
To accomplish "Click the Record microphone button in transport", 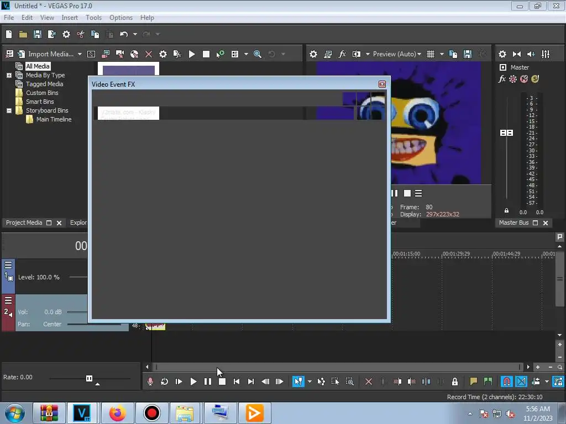I will coord(150,381).
